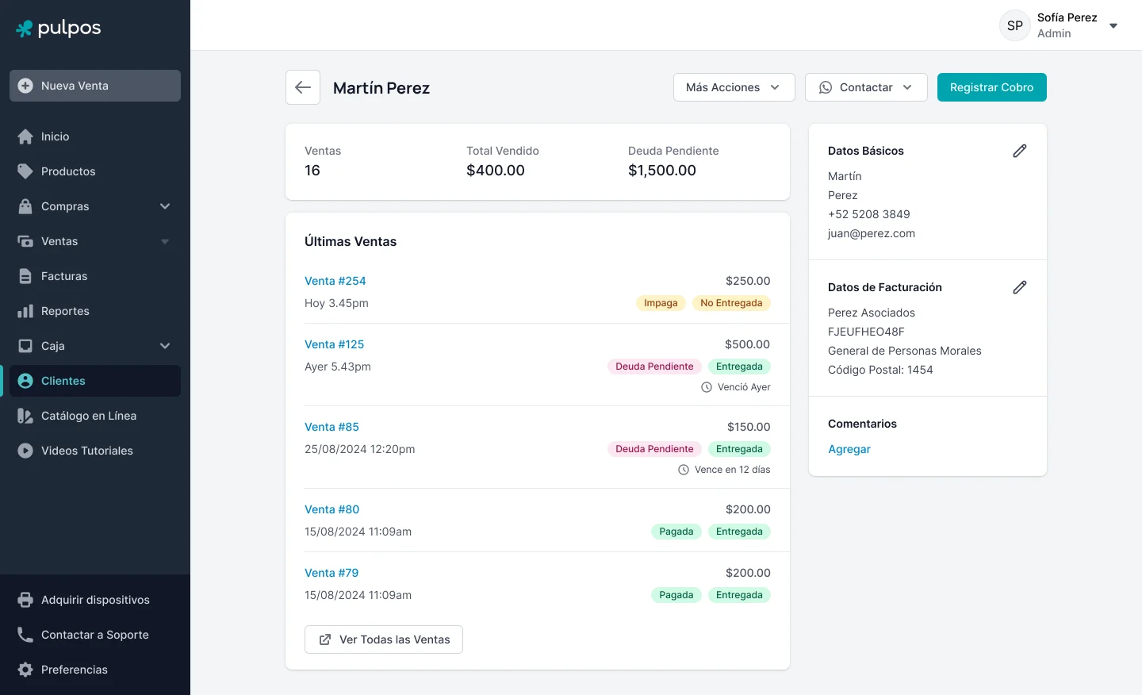This screenshot has height=695, width=1142.
Task: Click the Impaga status badge
Action: click(661, 303)
